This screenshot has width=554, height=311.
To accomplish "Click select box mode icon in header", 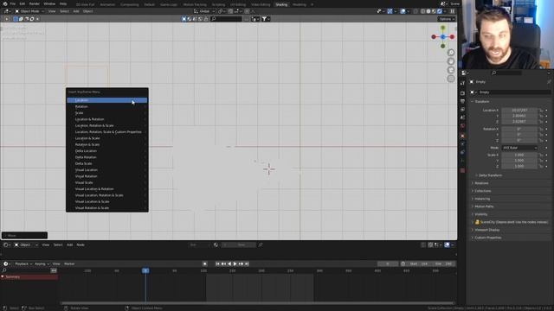I will (16, 19).
